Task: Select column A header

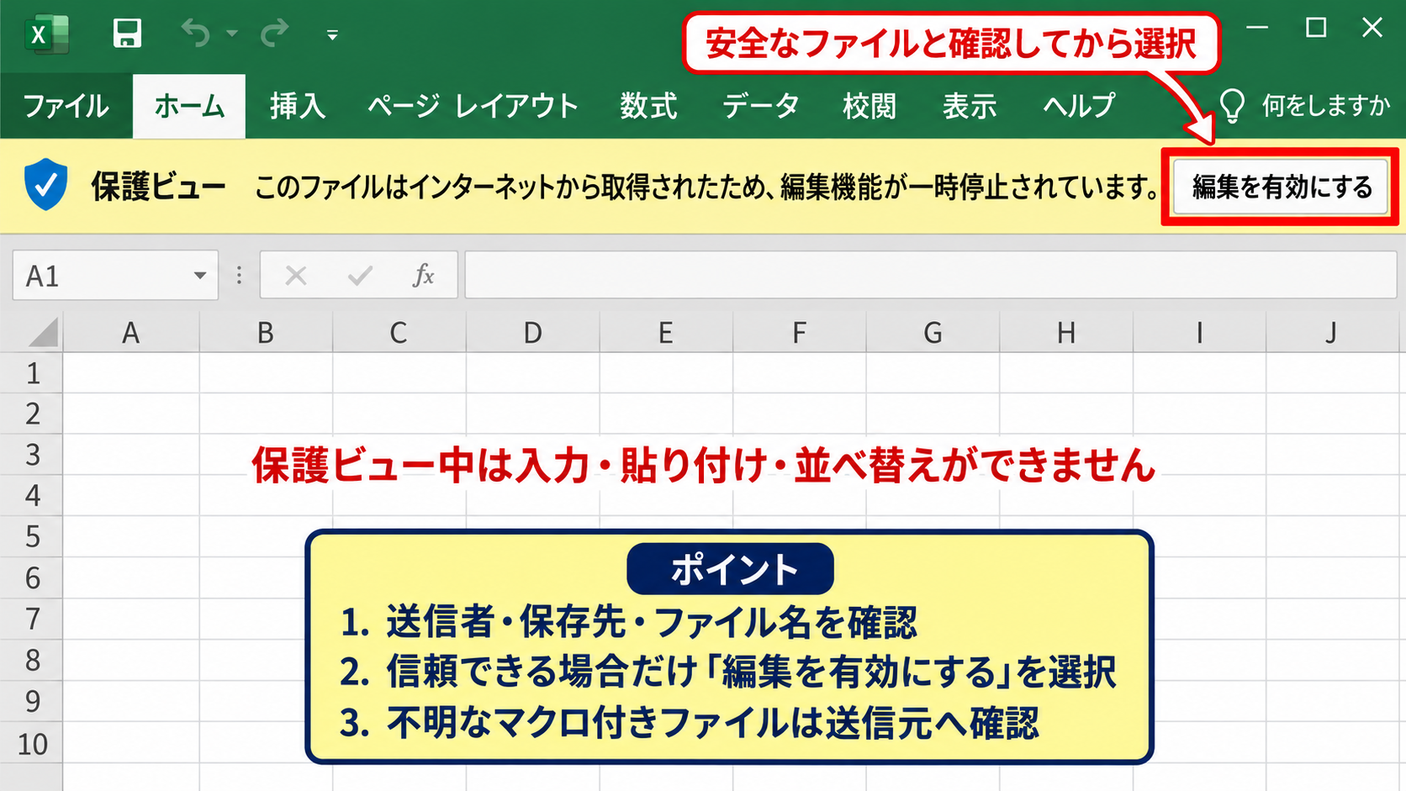Action: 130,333
